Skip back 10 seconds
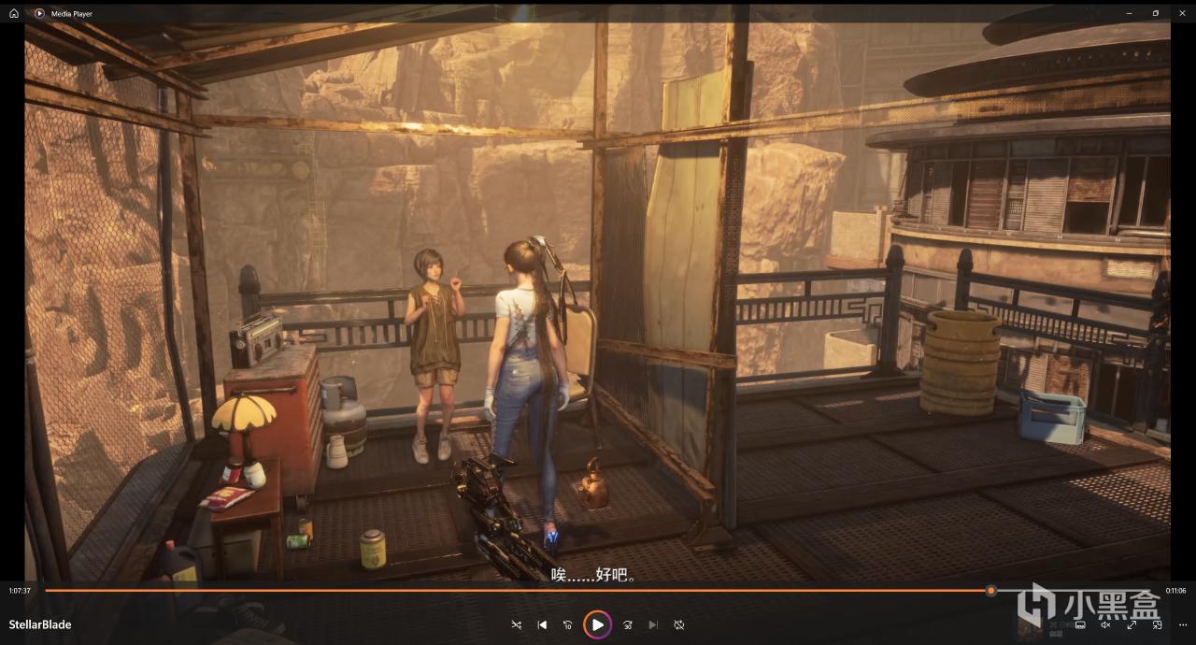Screen dimensions: 1196x645 (x=567, y=624)
